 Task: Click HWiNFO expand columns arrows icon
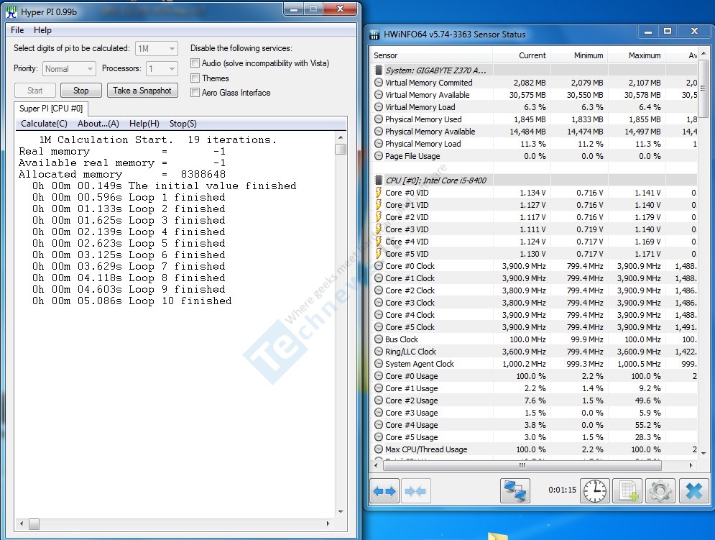click(x=384, y=491)
